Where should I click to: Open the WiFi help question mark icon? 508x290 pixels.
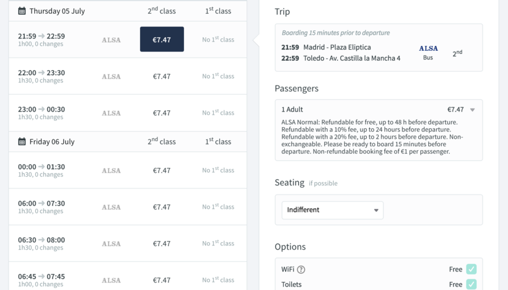tap(301, 270)
